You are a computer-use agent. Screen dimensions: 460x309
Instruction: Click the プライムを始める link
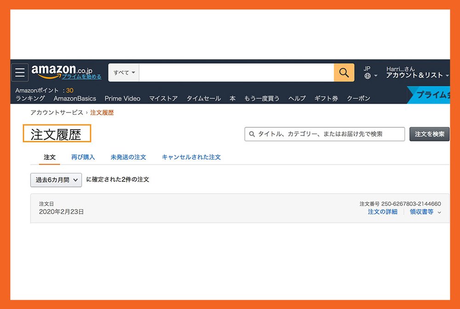click(81, 77)
